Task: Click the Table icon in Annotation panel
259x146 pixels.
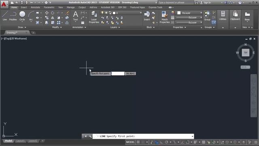Action: pyautogui.click(x=83, y=23)
